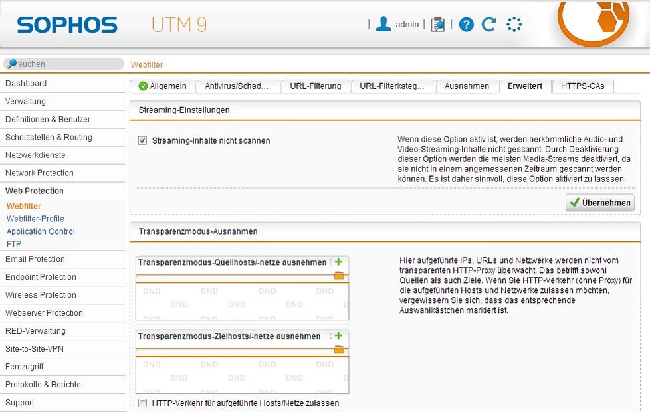Click Transparenzmodus-Quellhosts/-netze ausnehmen title

pos(232,262)
